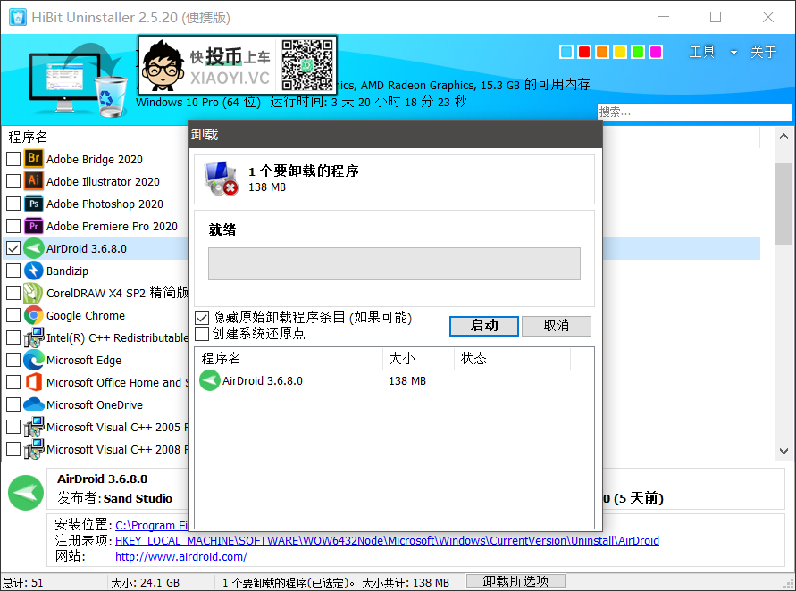Click the AirDroid icon in main program list

pyautogui.click(x=34, y=248)
